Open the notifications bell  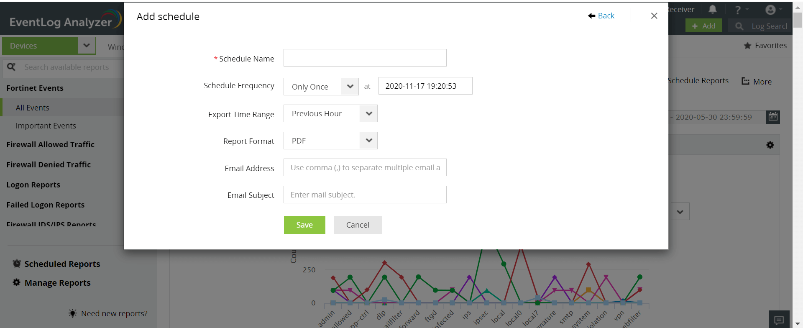713,9
